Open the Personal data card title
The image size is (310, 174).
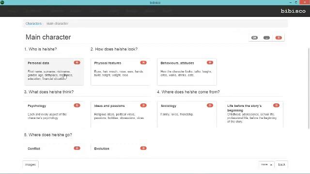pyautogui.click(x=38, y=63)
